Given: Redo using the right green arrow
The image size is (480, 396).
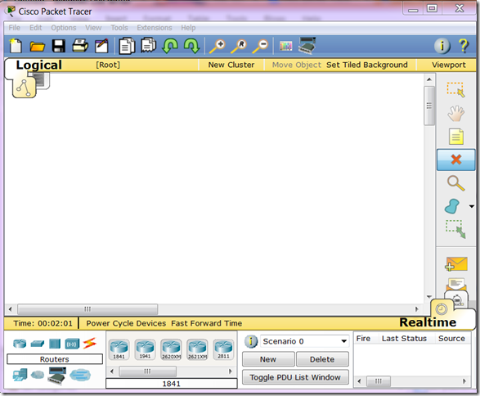Looking at the screenshot, I should (x=191, y=46).
